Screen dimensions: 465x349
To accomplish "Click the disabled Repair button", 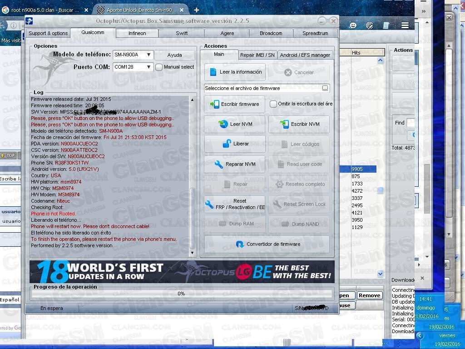I will click(235, 184).
